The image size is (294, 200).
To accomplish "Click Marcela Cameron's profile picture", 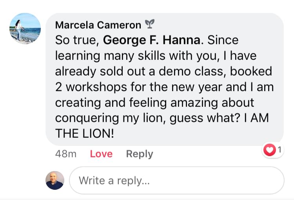I will tap(25, 29).
